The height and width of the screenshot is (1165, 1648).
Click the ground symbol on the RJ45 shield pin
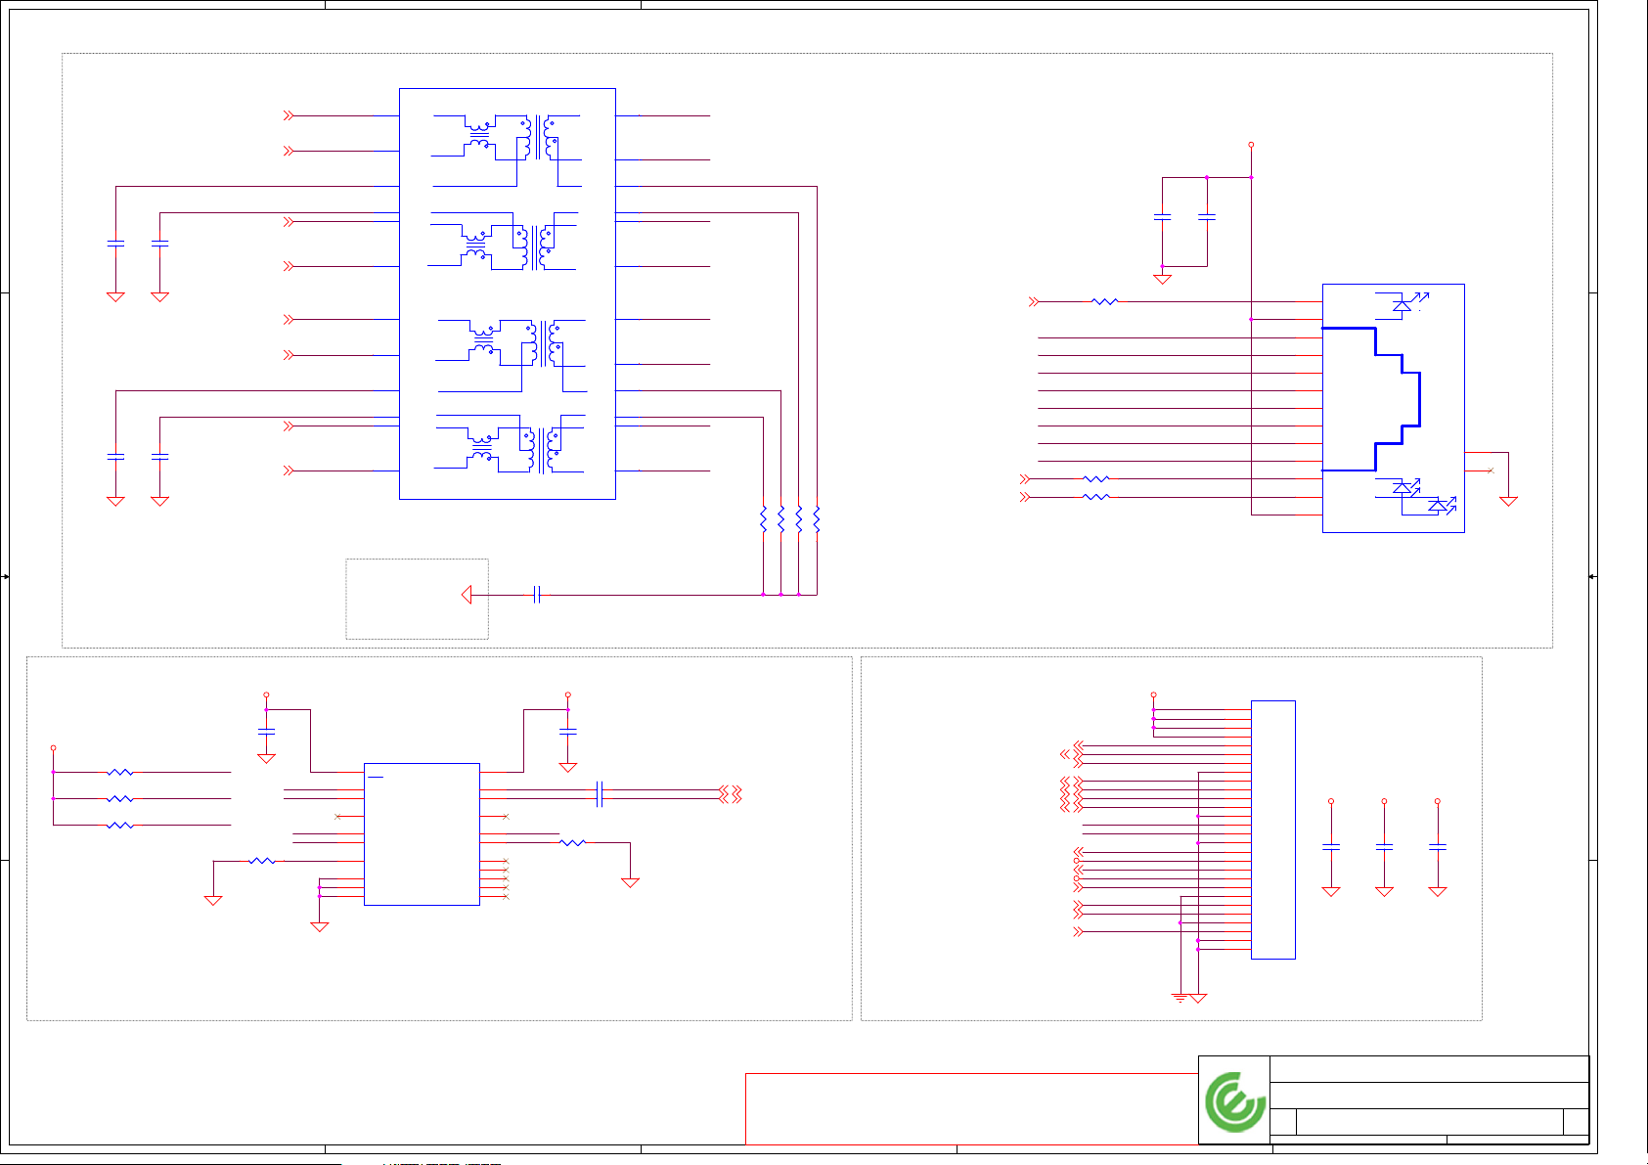click(1508, 501)
